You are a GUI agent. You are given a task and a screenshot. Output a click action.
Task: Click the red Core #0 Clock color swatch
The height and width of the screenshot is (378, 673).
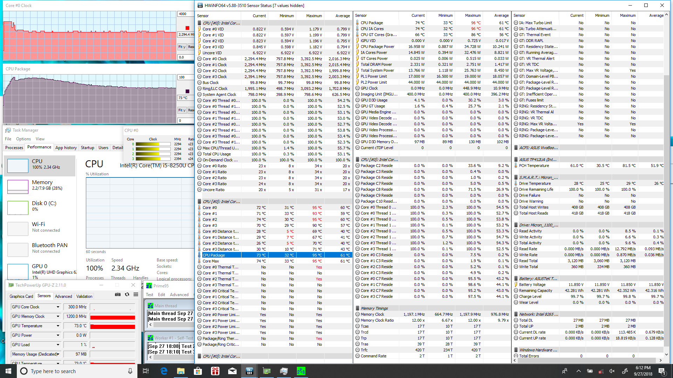(x=188, y=28)
